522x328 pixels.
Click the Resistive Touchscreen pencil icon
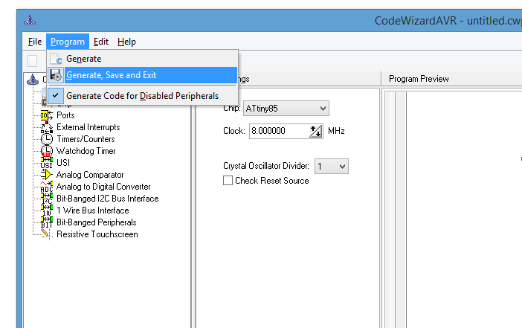point(47,234)
